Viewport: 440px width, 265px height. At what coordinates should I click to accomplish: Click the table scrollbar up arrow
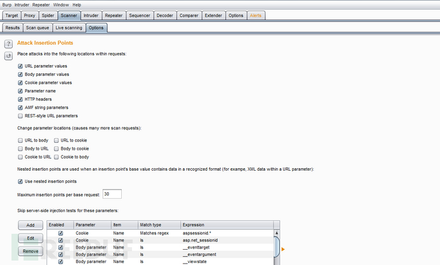click(276, 233)
